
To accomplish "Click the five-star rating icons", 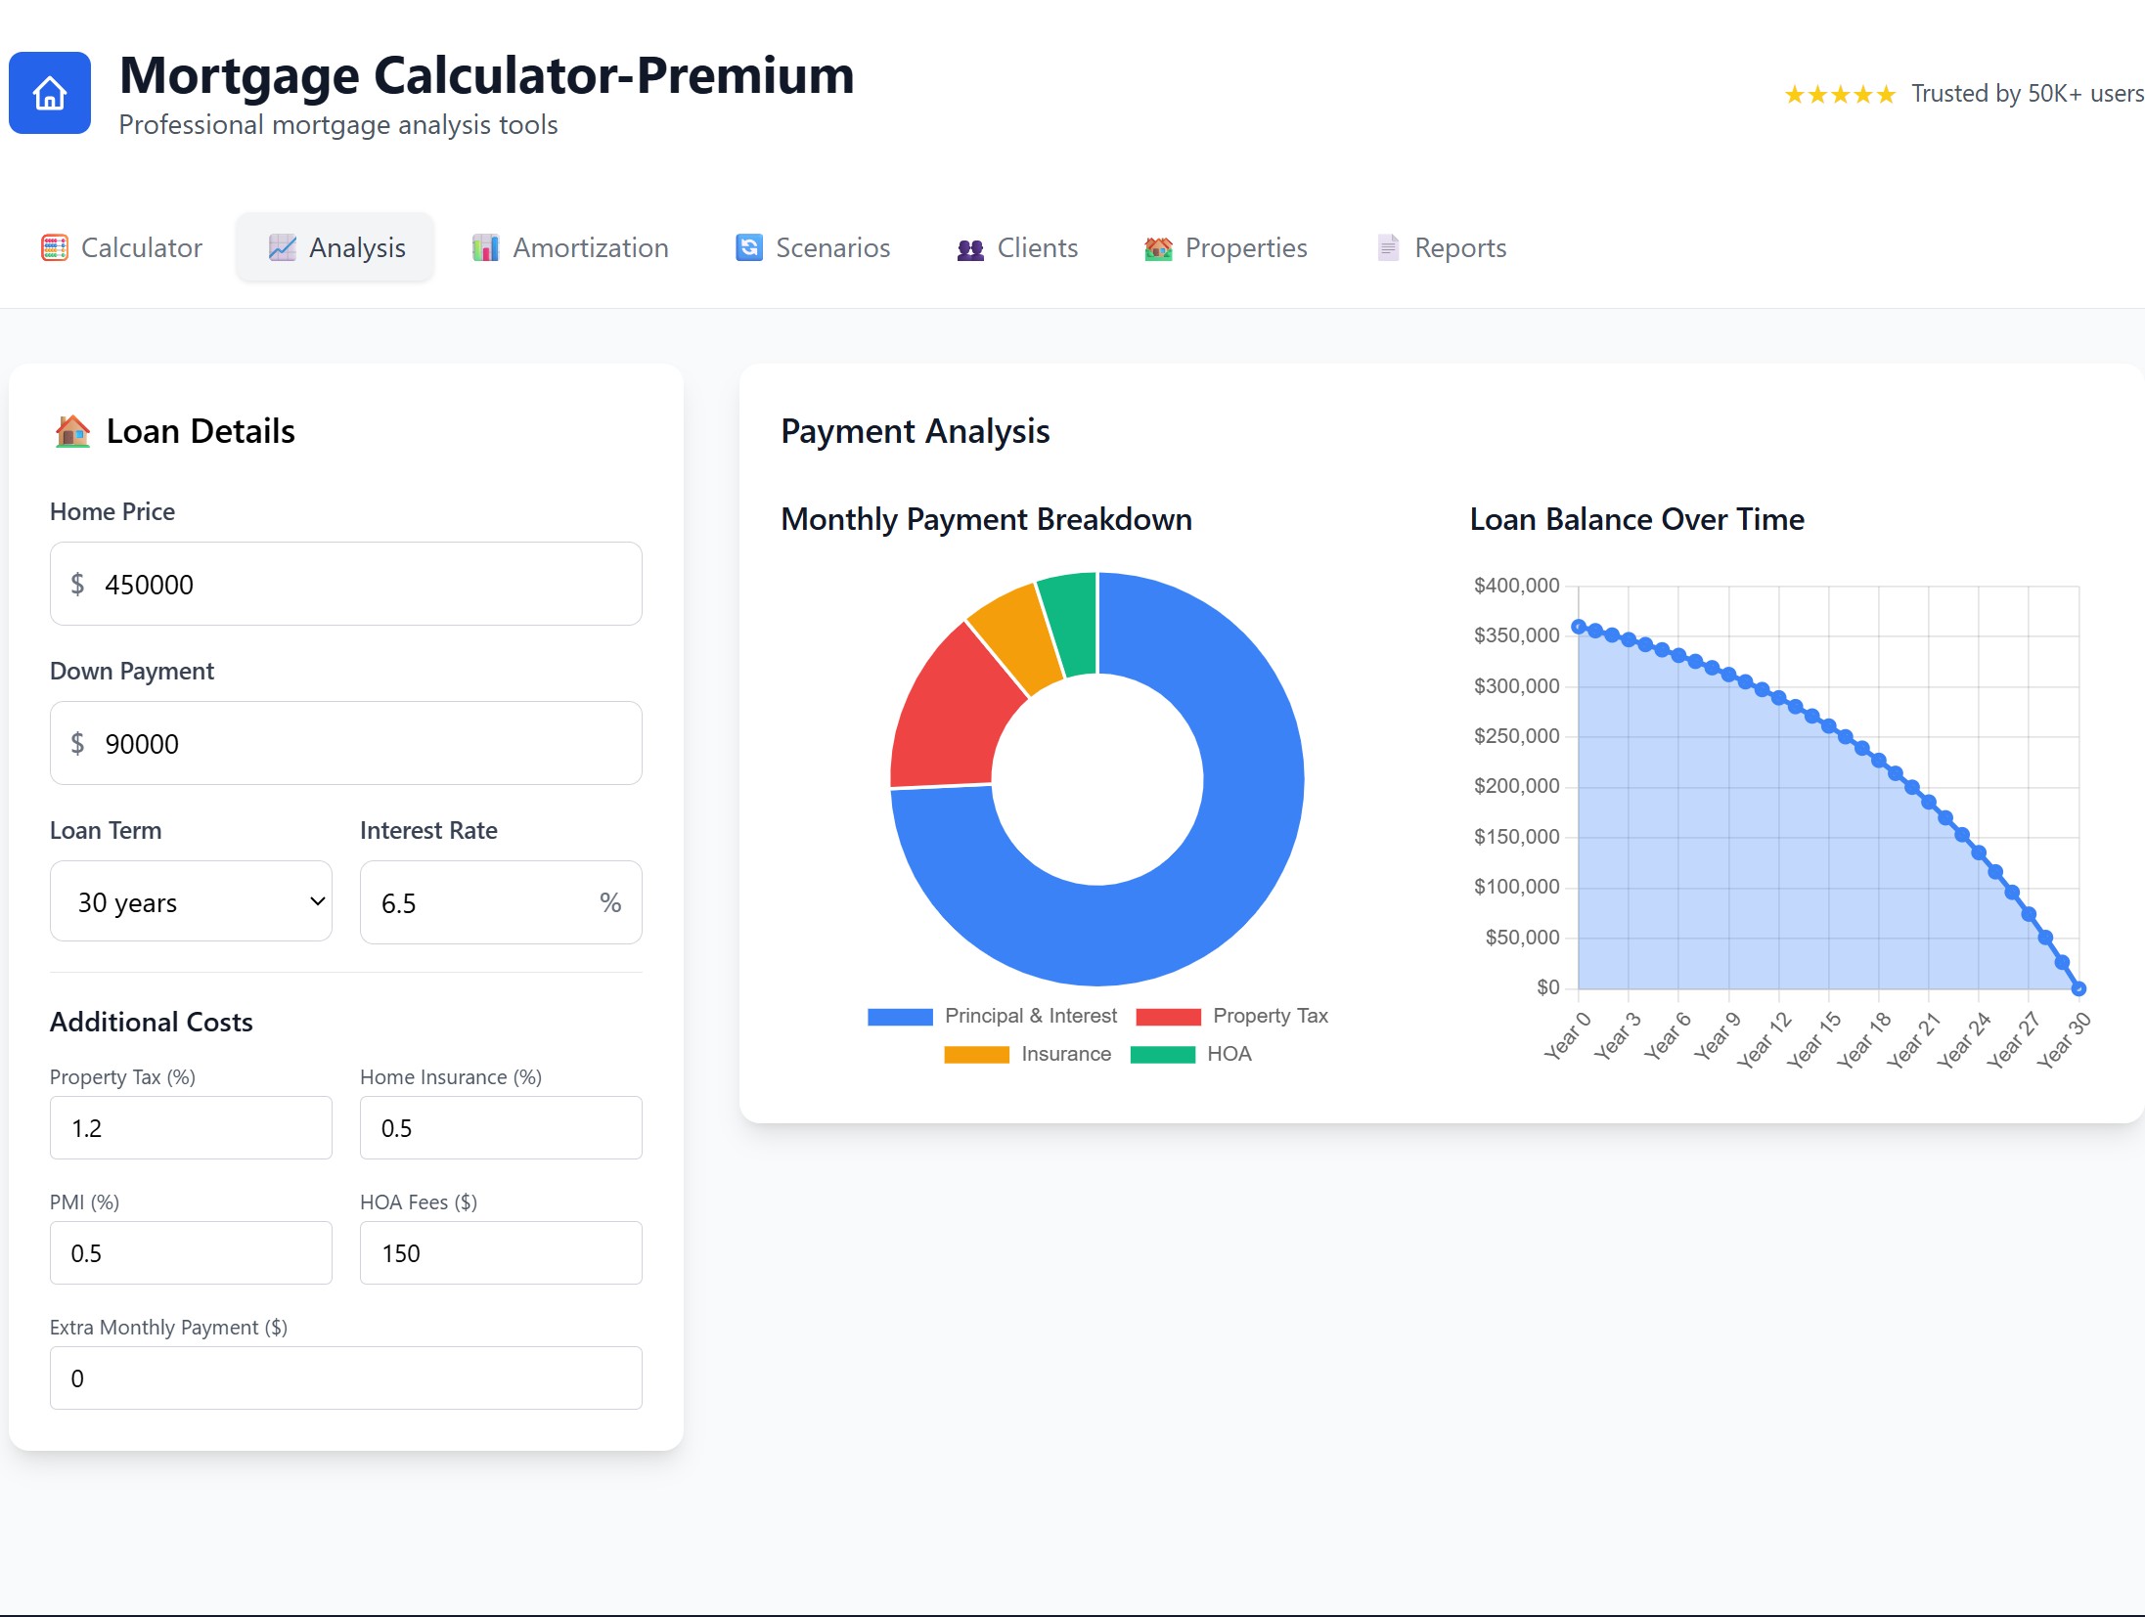I will [1839, 93].
